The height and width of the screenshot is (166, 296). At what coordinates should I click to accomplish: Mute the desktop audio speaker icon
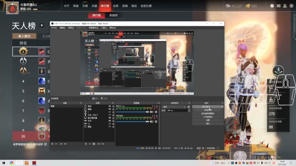click(151, 122)
